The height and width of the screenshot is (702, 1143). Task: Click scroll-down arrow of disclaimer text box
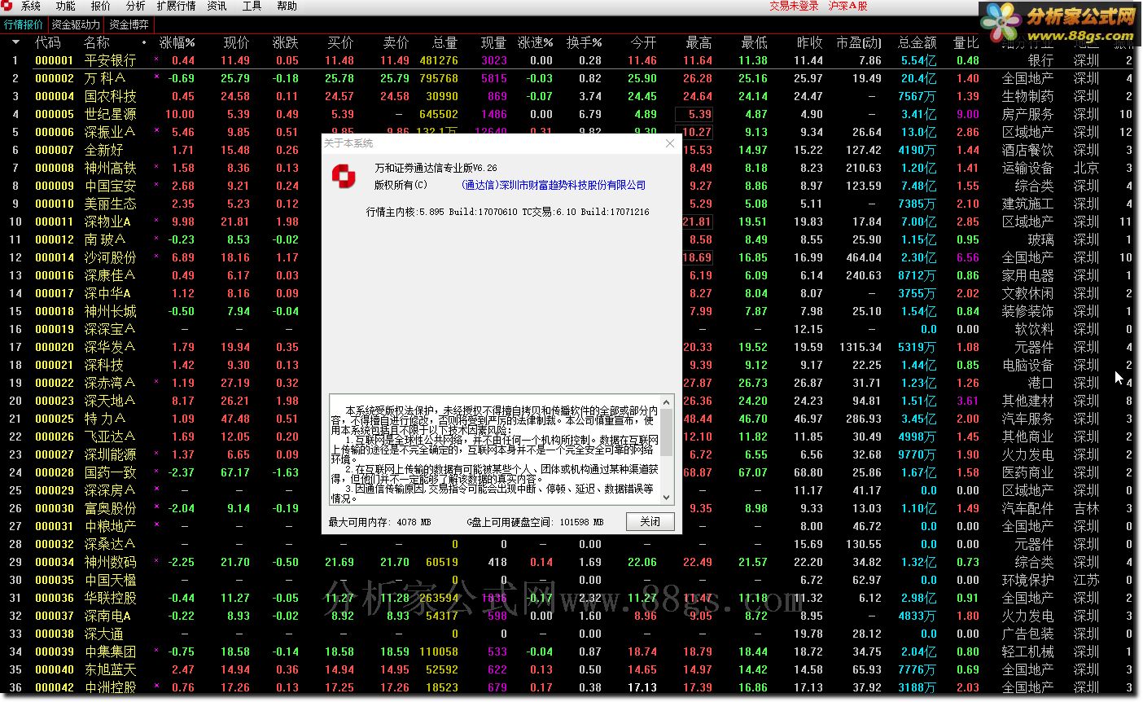(x=667, y=497)
